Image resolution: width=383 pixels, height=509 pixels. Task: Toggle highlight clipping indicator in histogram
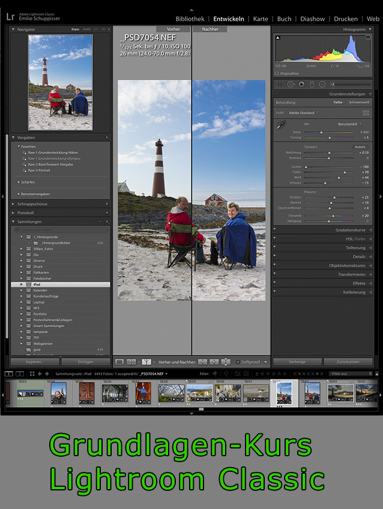pos(368,38)
